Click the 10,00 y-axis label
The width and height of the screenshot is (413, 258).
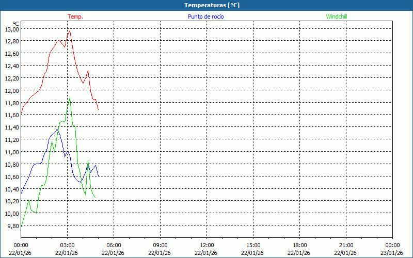[12, 213]
